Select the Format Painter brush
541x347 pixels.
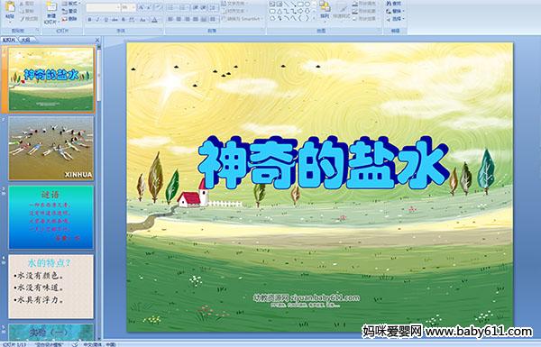22,19
